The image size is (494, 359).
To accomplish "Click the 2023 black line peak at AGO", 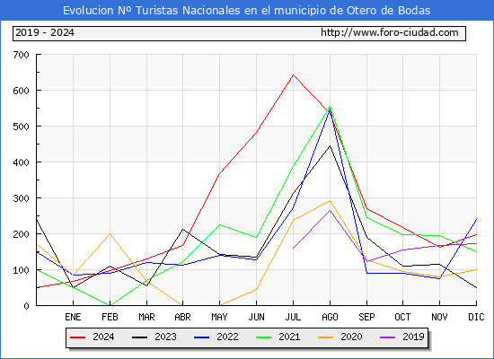I will pyautogui.click(x=330, y=145).
